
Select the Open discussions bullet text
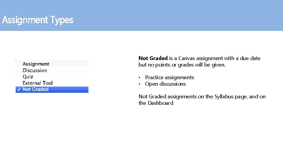[165, 84]
